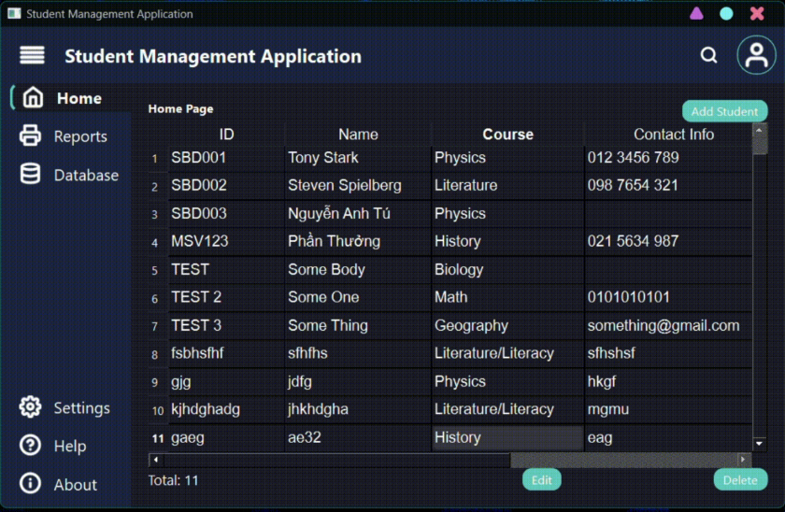Click the Home house icon
Viewport: 785px width, 512px height.
click(x=33, y=97)
